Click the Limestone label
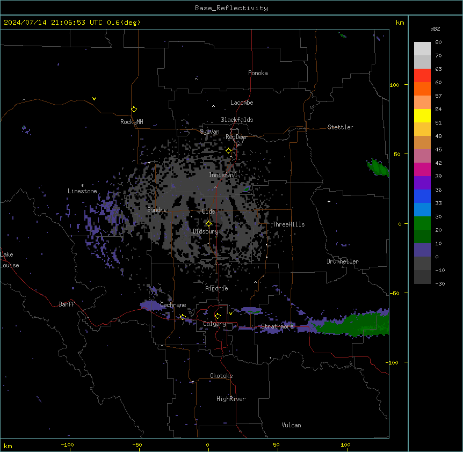463x452 pixels. pos(82,191)
